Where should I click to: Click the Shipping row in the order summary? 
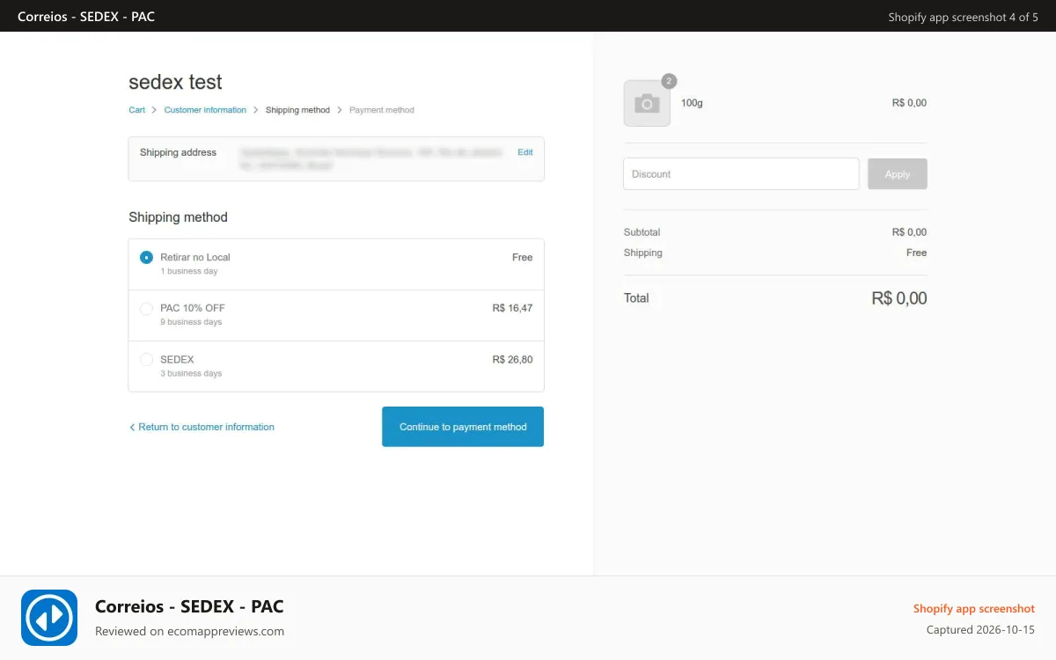coord(775,253)
